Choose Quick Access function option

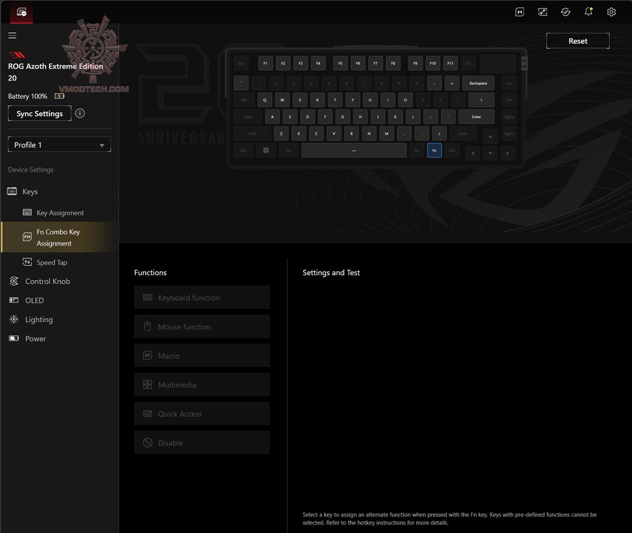pos(202,413)
